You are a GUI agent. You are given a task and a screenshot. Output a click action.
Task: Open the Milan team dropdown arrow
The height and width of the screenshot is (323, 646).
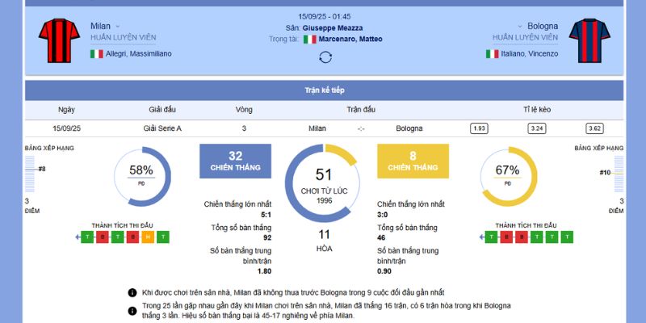tap(118, 26)
